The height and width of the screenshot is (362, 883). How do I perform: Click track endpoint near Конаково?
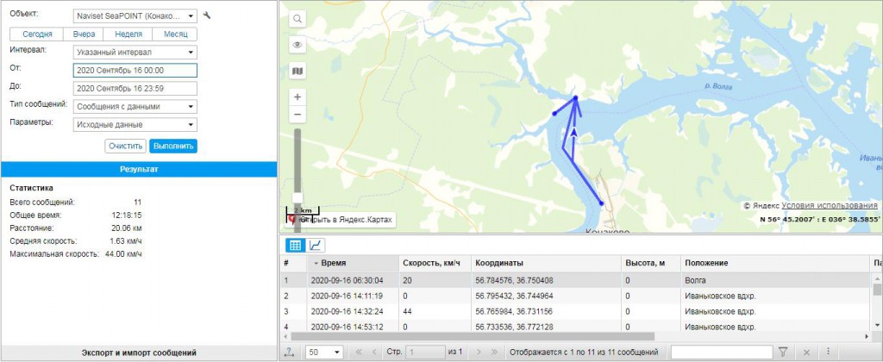coord(601,203)
